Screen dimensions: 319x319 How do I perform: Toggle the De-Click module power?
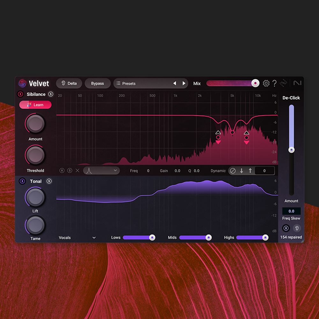point(286,228)
